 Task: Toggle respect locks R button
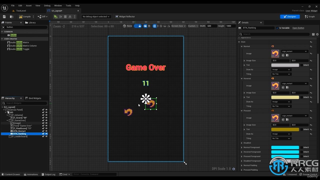coord(149,26)
